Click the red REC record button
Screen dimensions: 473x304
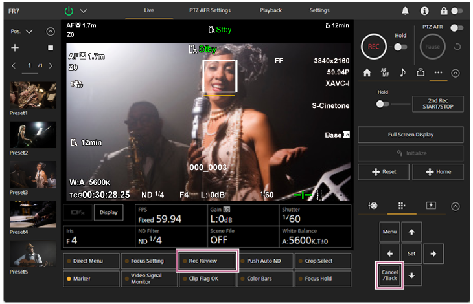373,47
